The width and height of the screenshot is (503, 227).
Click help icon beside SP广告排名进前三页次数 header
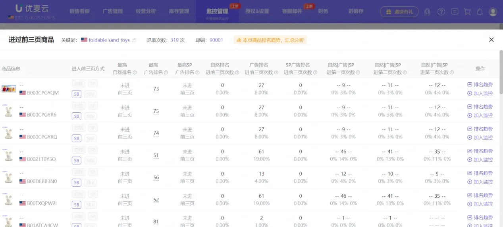tap(315, 72)
